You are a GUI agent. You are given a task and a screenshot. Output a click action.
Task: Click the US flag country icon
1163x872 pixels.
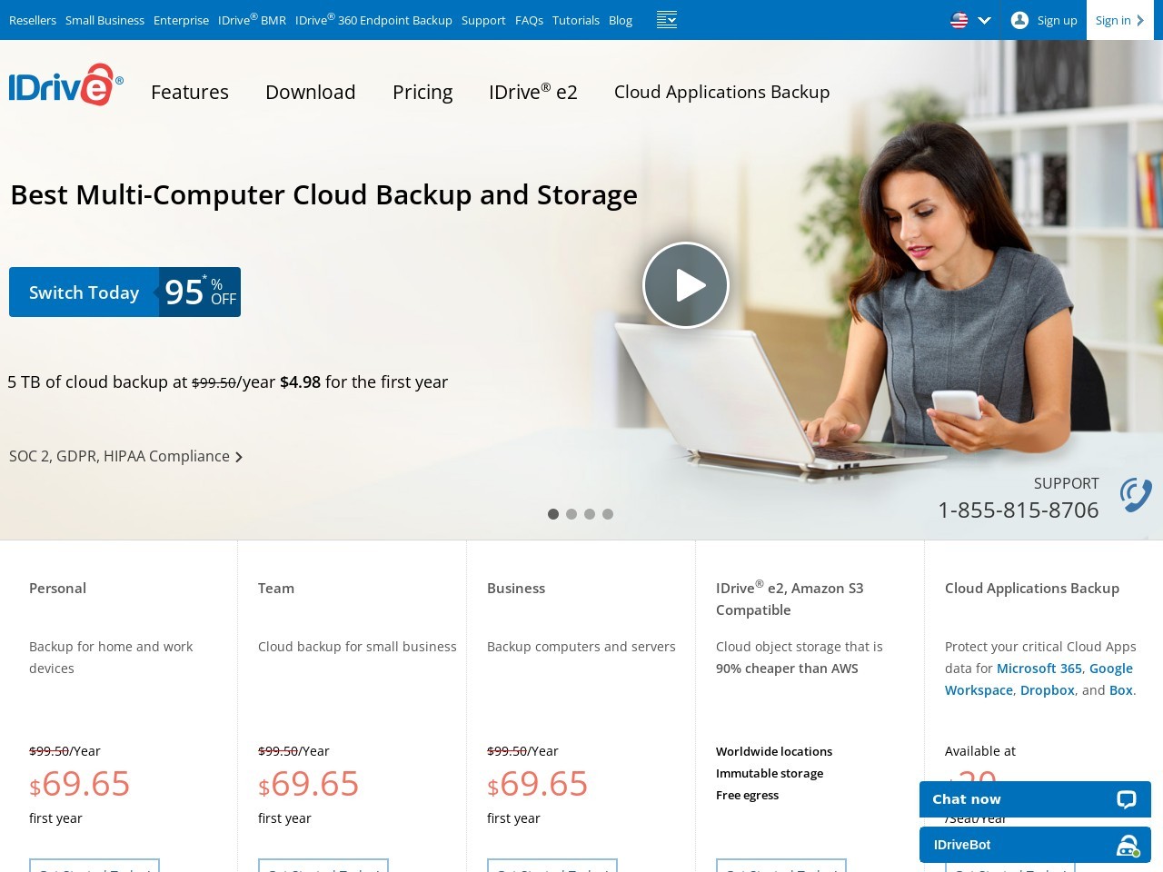959,20
